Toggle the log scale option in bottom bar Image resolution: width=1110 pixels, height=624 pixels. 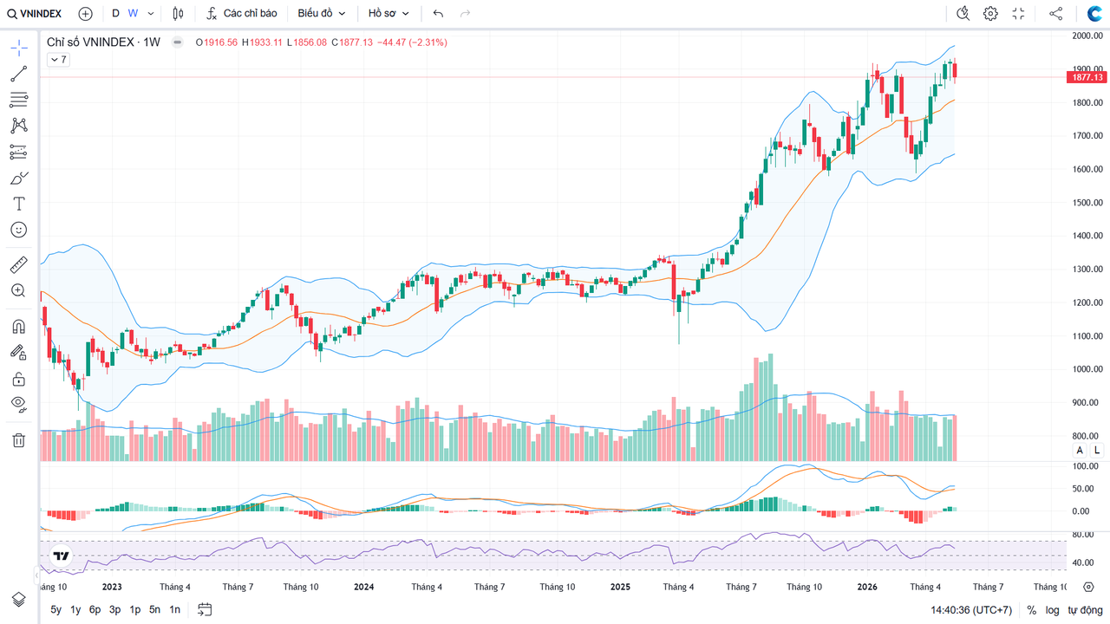pyautogui.click(x=1053, y=610)
